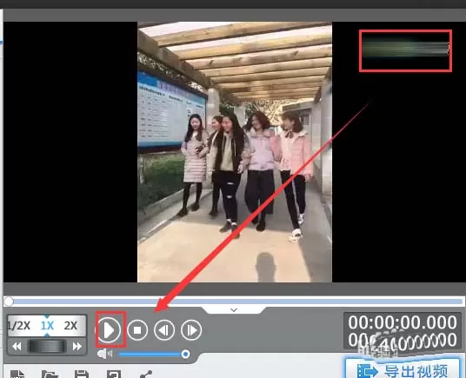The image size is (466, 378).
Task: Click the jog wheel between rewind arrows
Action: (x=47, y=346)
